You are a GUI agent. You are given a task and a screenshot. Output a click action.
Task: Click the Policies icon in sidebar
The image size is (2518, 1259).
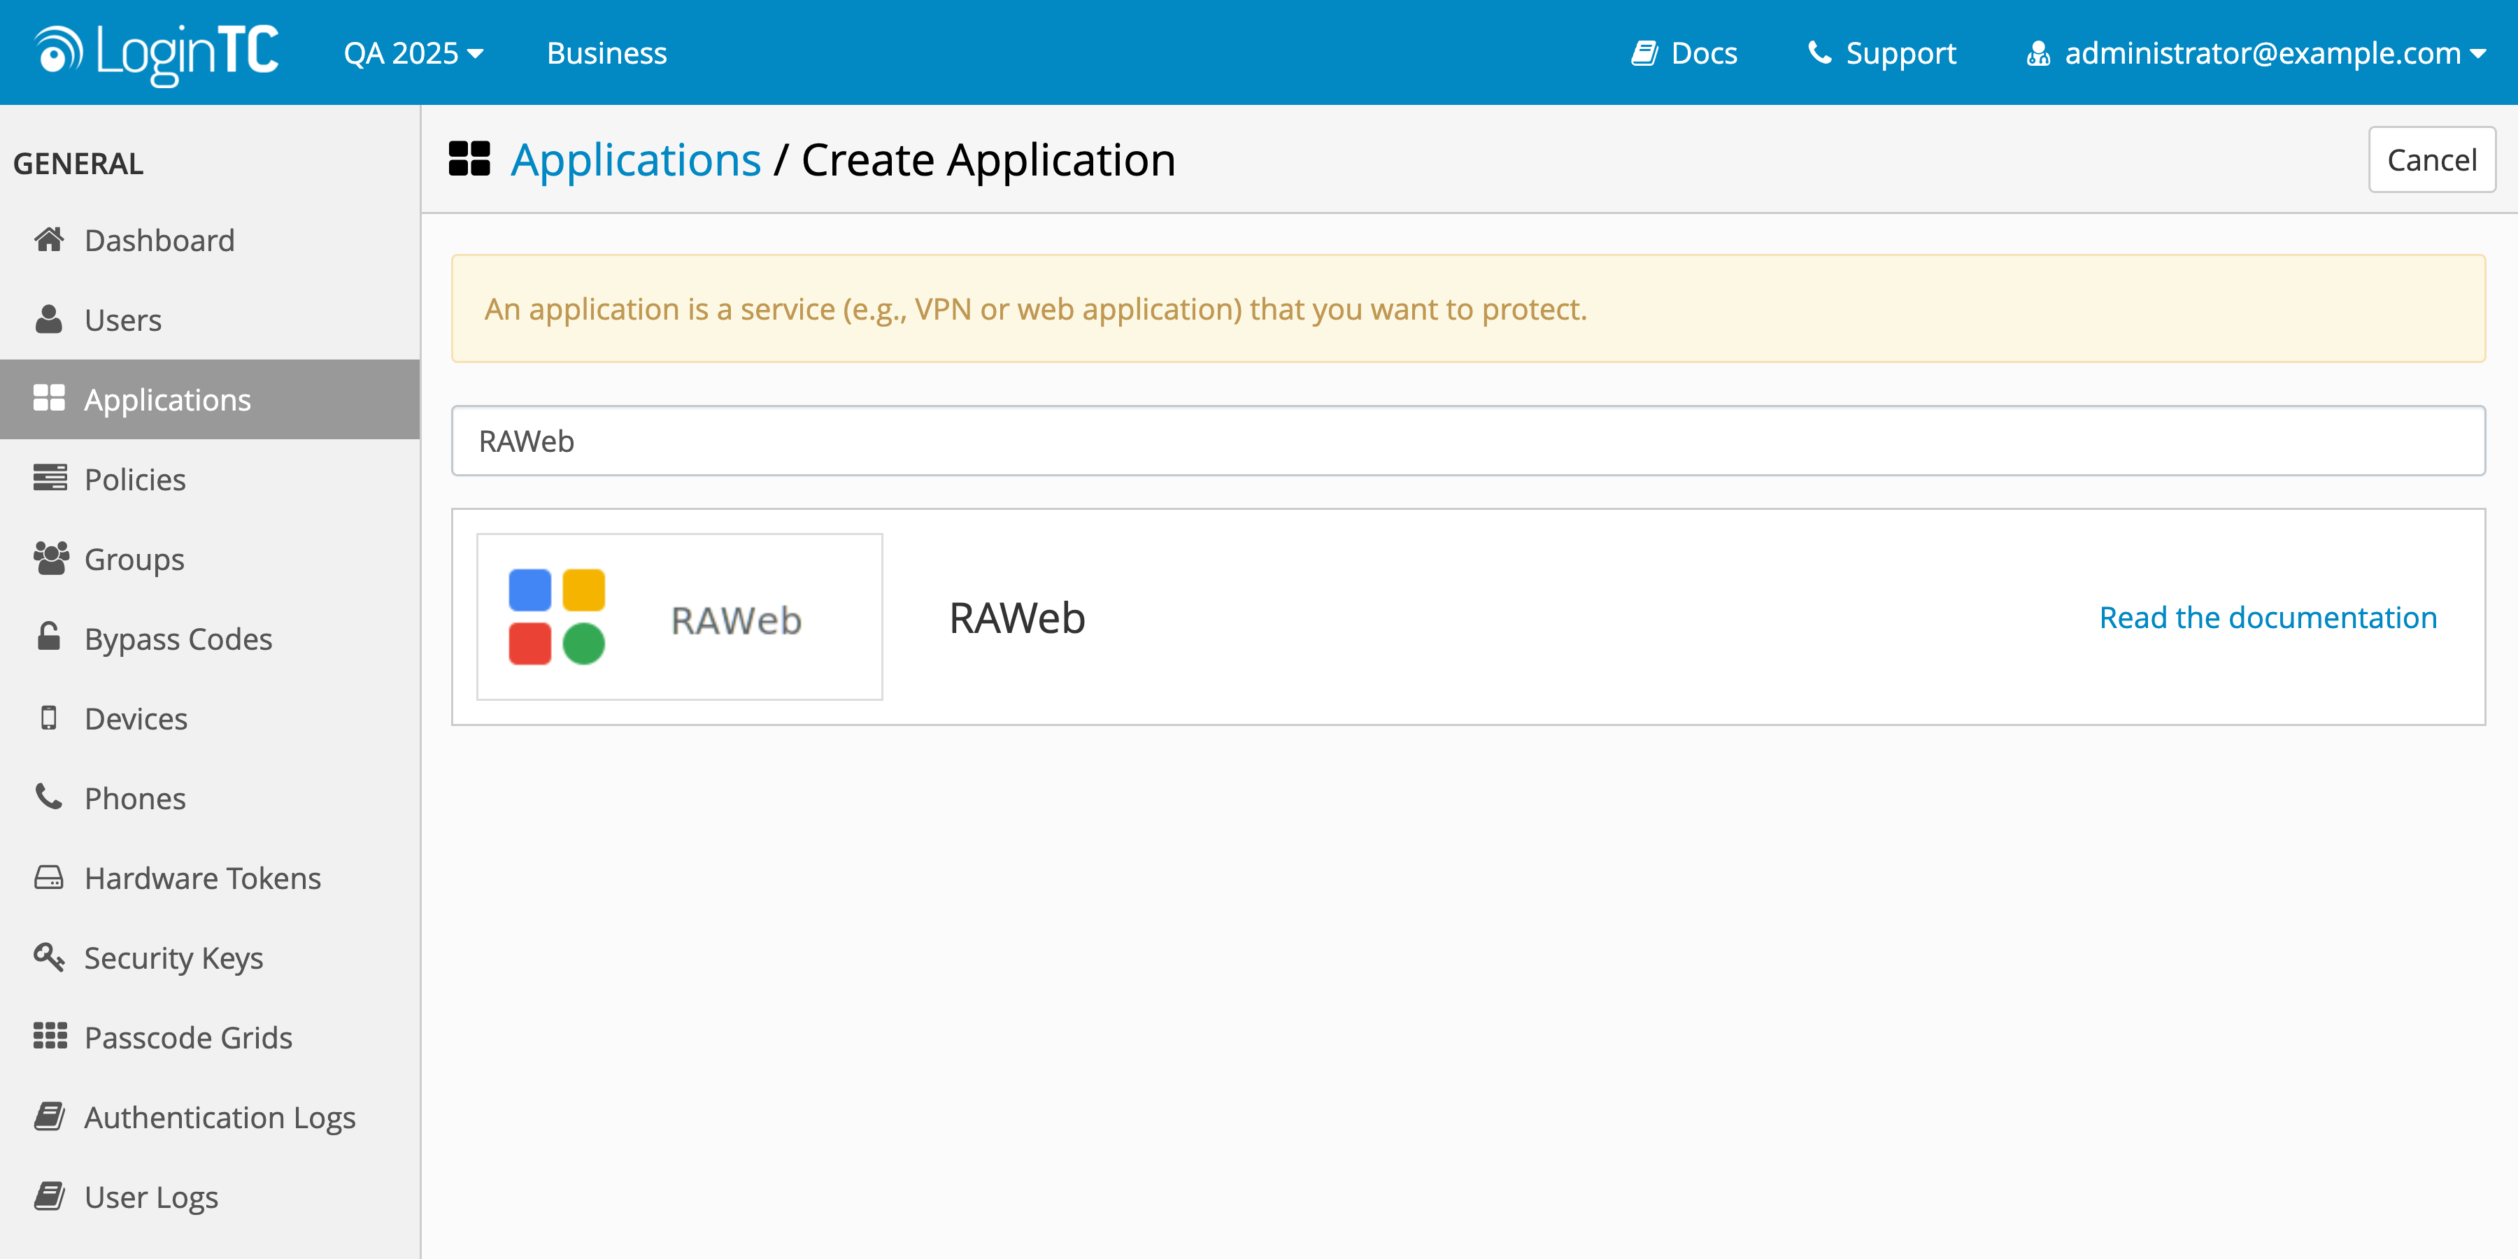tap(50, 478)
